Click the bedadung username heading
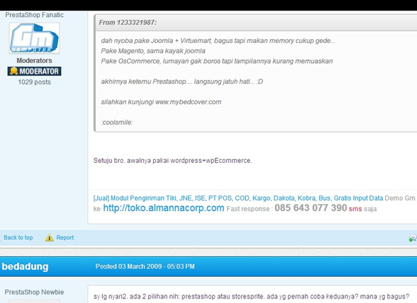The height and width of the screenshot is (303, 417). (25, 267)
